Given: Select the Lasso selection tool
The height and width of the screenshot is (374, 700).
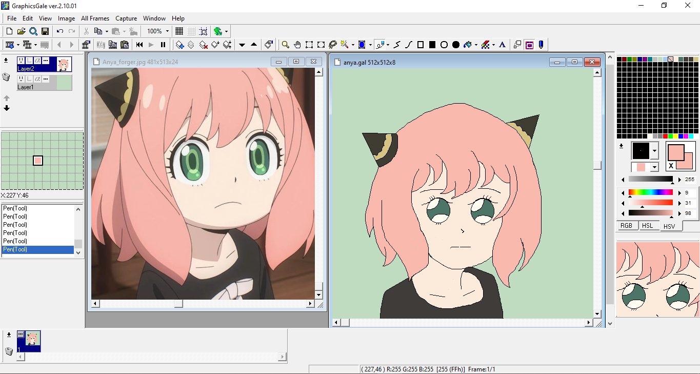Looking at the screenshot, I should (332, 45).
